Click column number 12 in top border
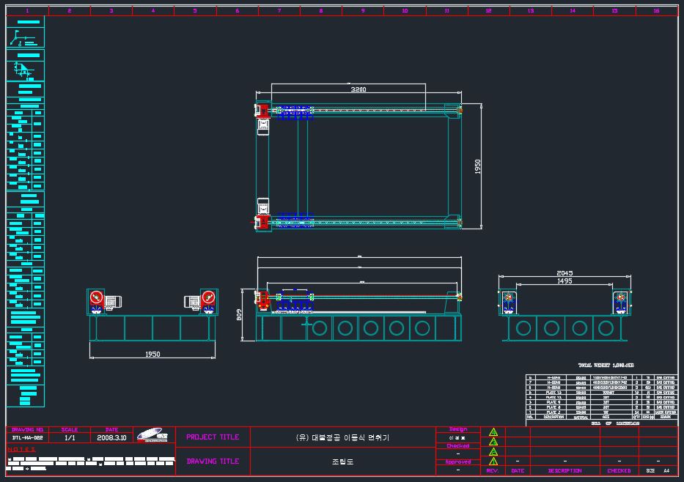684x482 pixels. tap(488, 10)
